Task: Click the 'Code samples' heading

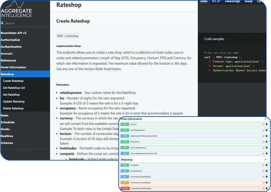Action: (x=214, y=39)
